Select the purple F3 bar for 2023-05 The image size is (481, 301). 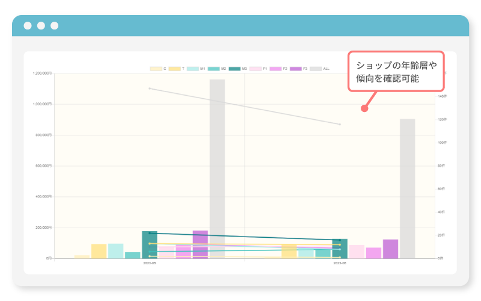(200, 244)
